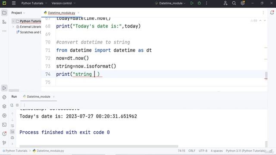Image resolution: width=276 pixels, height=155 pixels.
Task: Click the editor vertical scrollbar thumb
Action: click(x=266, y=76)
